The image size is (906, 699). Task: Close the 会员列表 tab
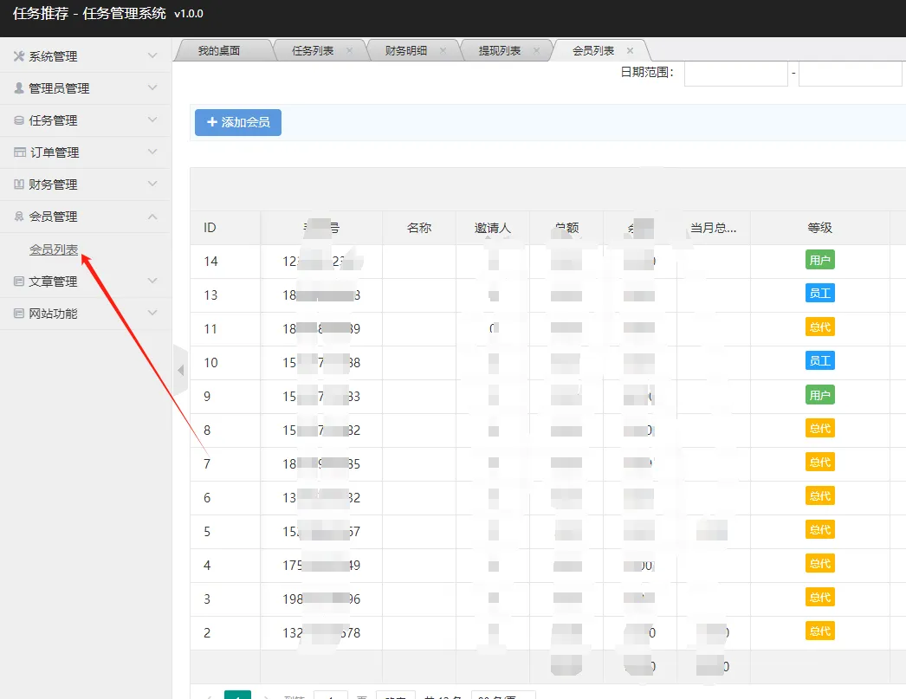631,51
